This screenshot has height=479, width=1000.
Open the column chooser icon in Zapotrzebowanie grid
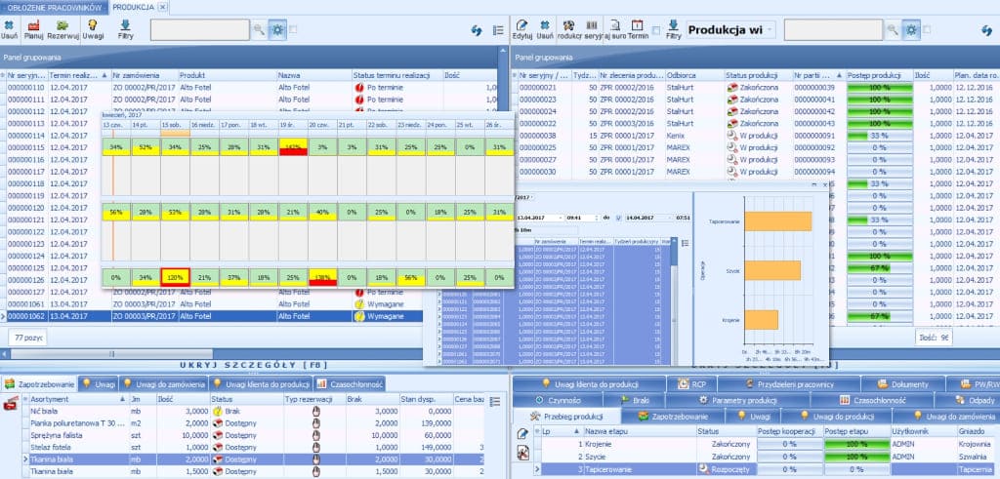click(494, 401)
